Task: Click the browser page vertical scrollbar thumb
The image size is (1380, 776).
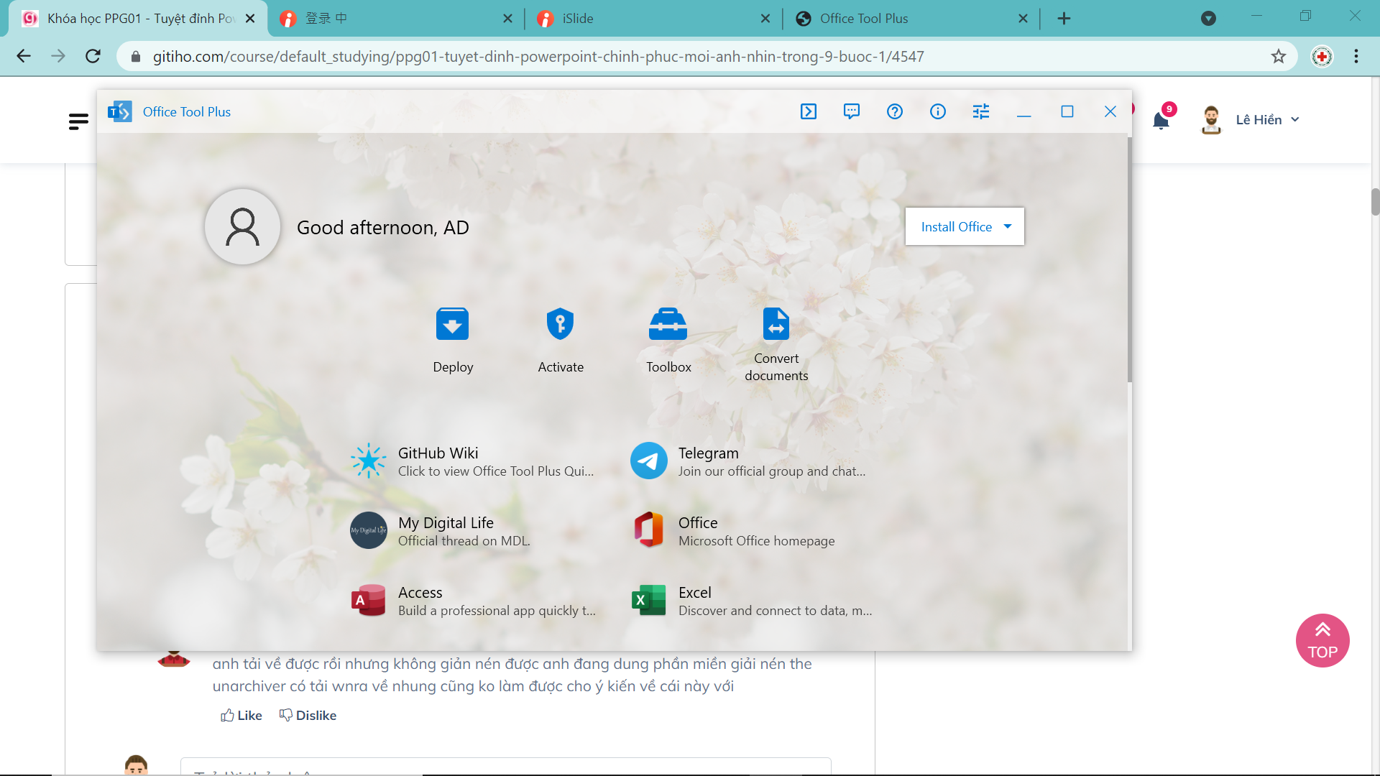Action: pyautogui.click(x=1375, y=201)
